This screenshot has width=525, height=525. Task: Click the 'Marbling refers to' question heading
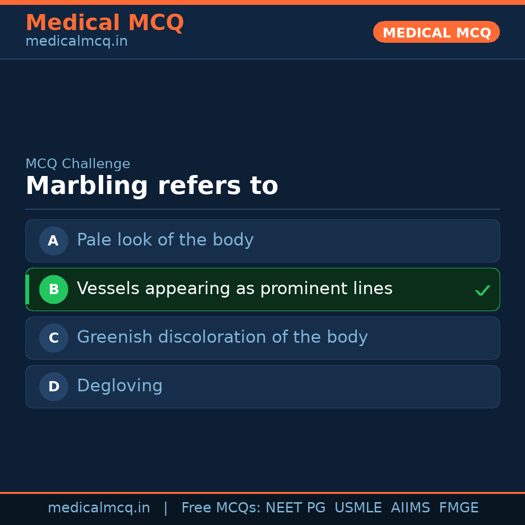pos(152,186)
